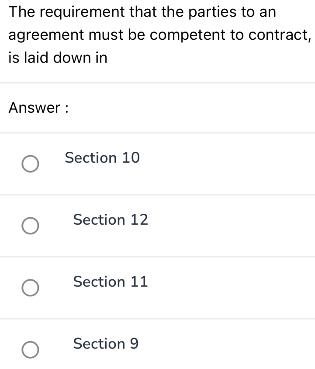Click the last answer option row
315x369 pixels.
tap(157, 348)
